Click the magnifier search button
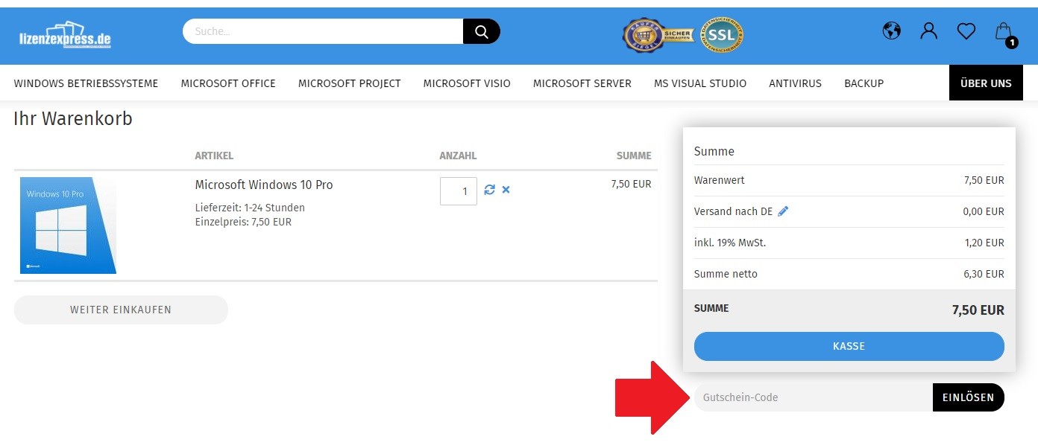 tap(482, 31)
